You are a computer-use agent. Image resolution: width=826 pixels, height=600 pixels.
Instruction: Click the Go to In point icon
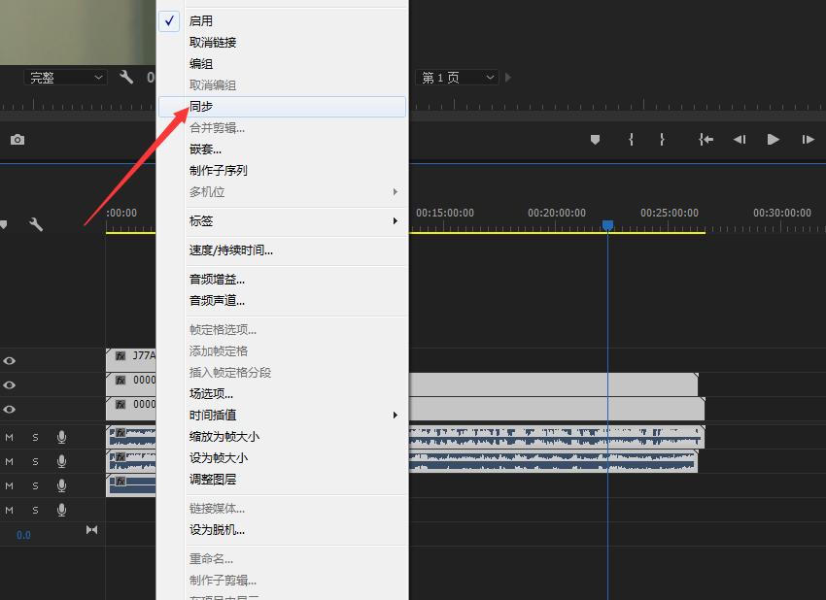click(706, 140)
